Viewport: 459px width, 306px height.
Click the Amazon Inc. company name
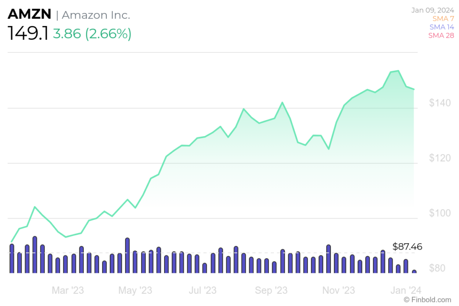(x=96, y=15)
